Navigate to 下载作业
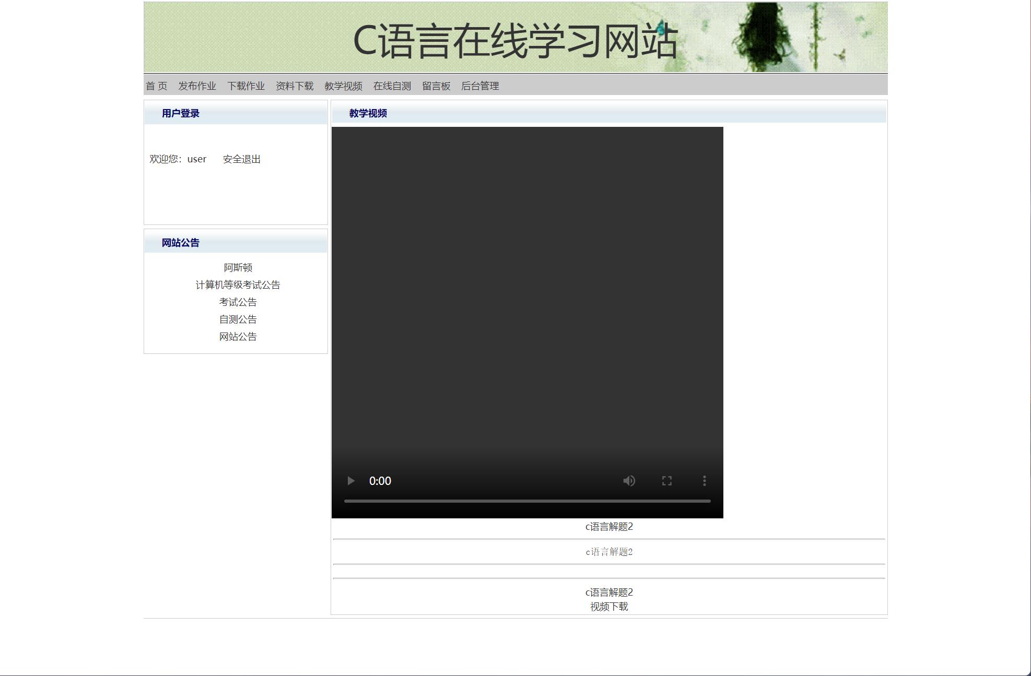Screen dimensions: 1031x676 [247, 86]
